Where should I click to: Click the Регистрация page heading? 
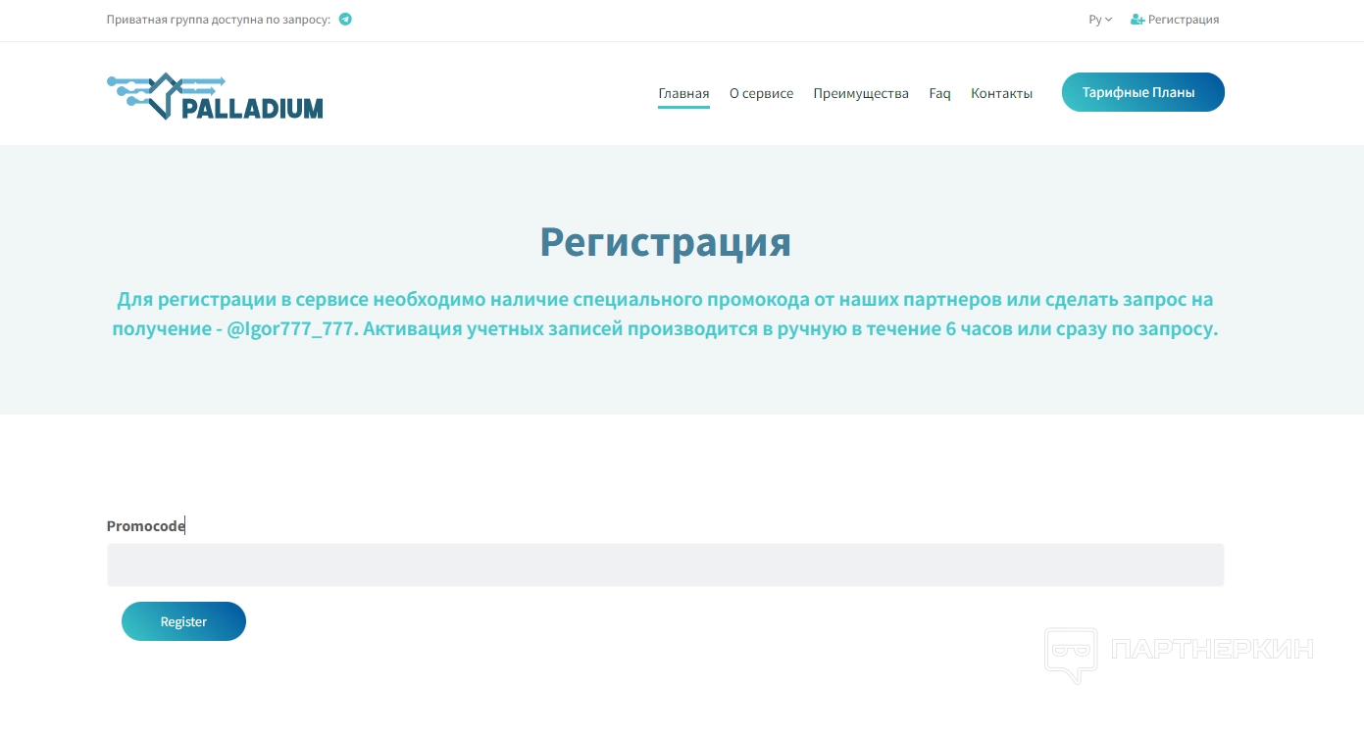(x=665, y=241)
